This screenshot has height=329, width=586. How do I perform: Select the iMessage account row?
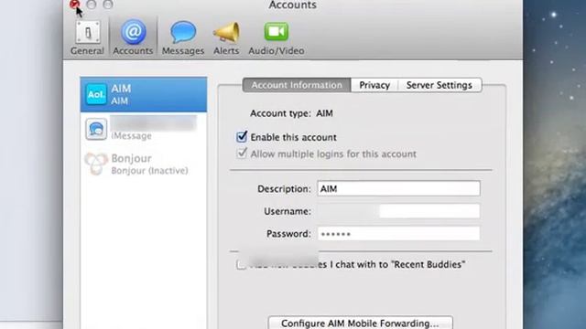[x=144, y=129]
